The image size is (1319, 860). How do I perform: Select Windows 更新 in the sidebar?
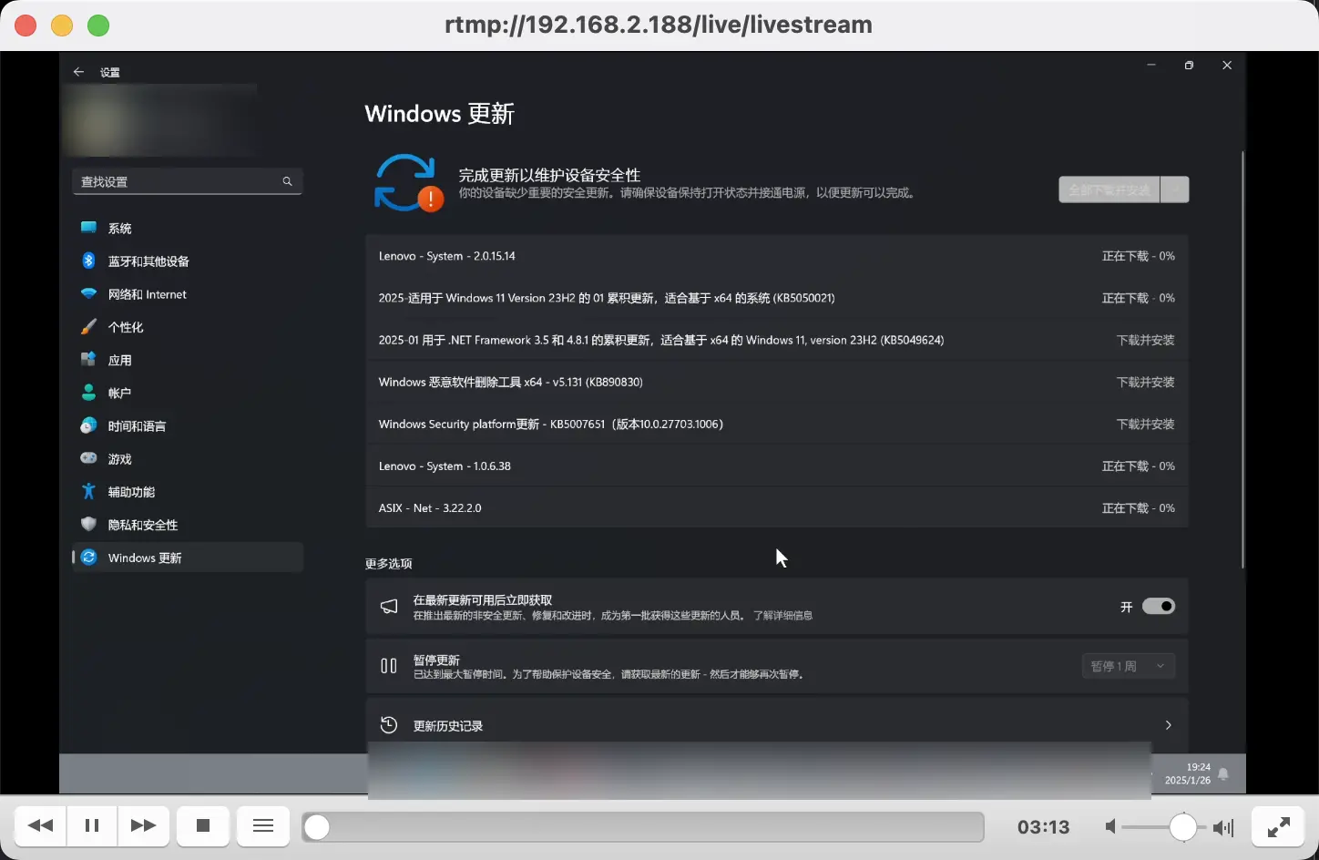pyautogui.click(x=187, y=558)
